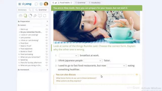Screen dimensions: 162x91
Task: Click the magnifier icon inside the Dictionary field
Action: click(30, 10)
